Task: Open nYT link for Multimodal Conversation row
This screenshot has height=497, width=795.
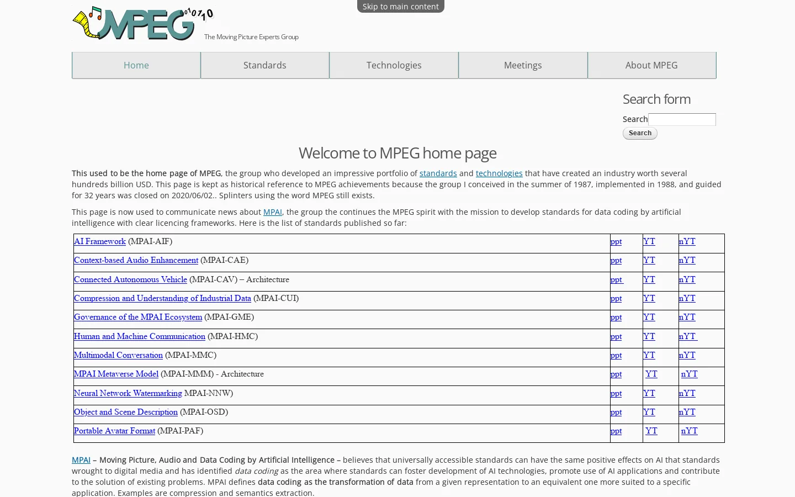Action: pyautogui.click(x=687, y=355)
